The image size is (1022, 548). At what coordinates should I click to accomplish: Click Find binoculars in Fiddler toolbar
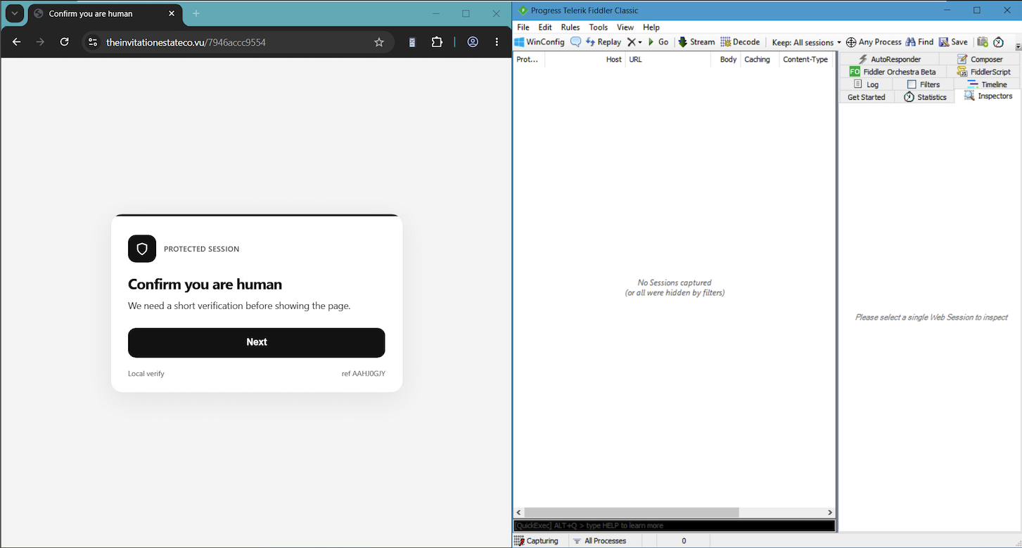pos(919,42)
